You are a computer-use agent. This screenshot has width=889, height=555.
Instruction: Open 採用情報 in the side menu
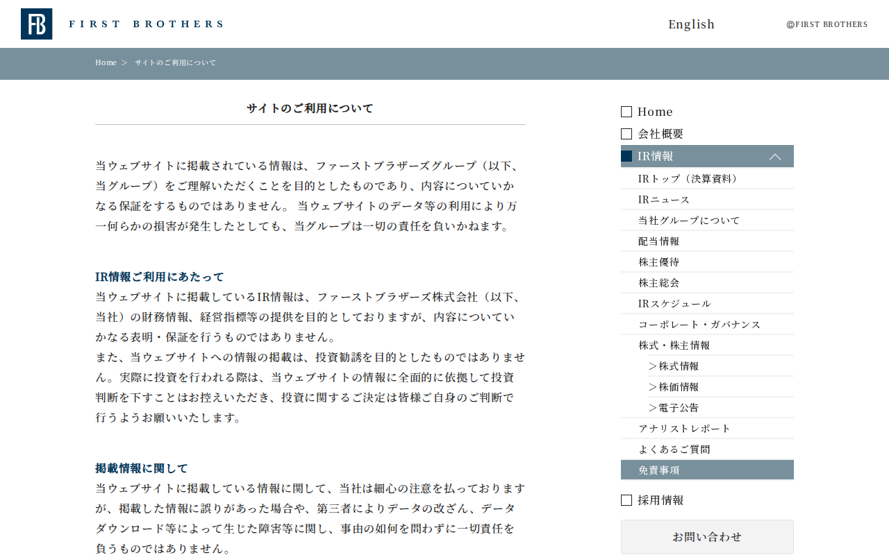660,500
